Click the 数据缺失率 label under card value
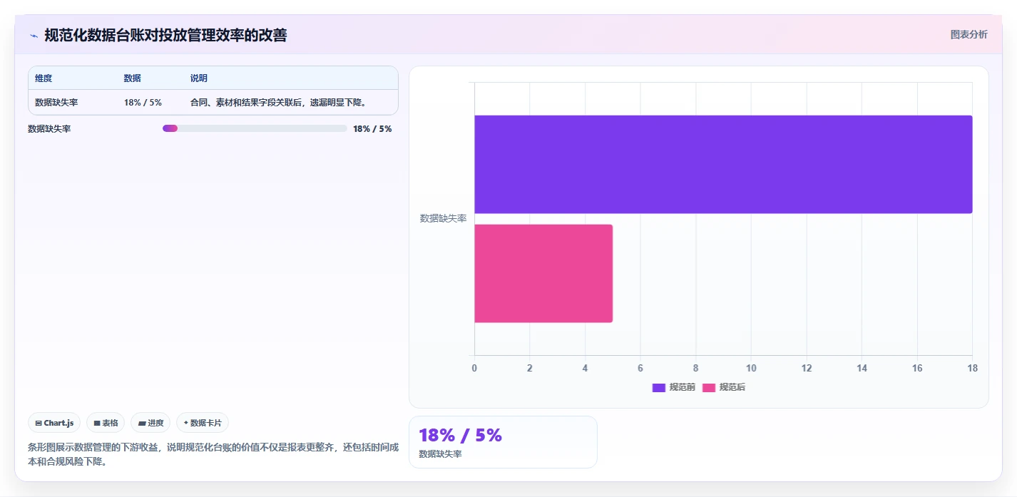This screenshot has width=1017, height=497. coord(440,454)
